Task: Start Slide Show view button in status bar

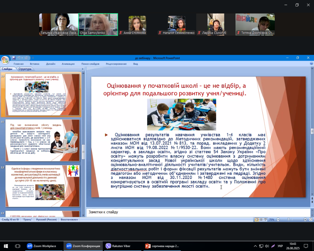Action: pos(265,219)
